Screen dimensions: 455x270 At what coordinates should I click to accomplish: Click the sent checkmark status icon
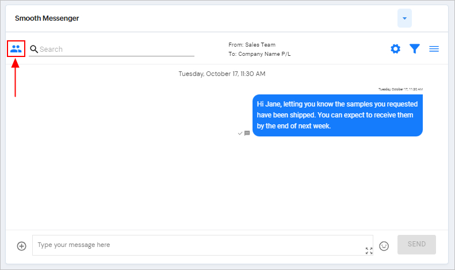click(x=240, y=133)
